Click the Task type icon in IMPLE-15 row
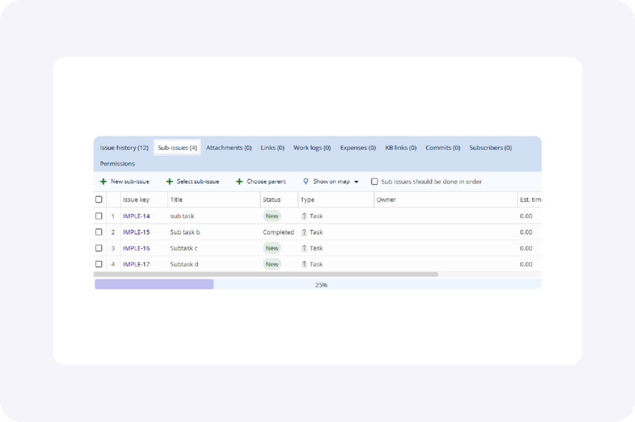 tap(304, 232)
